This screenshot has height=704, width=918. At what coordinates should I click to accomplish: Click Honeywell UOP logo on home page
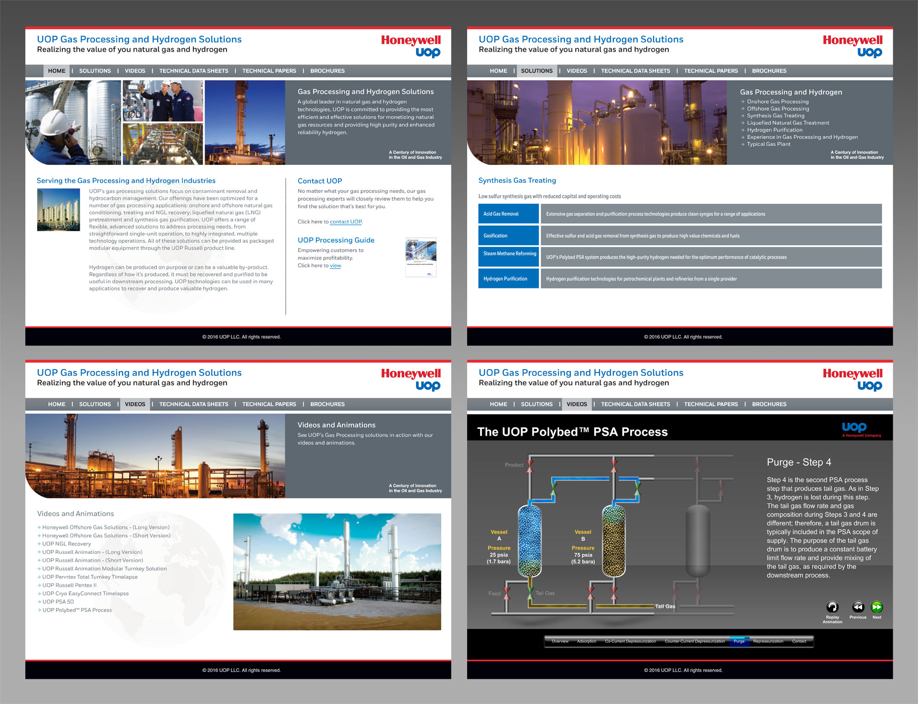coord(411,46)
